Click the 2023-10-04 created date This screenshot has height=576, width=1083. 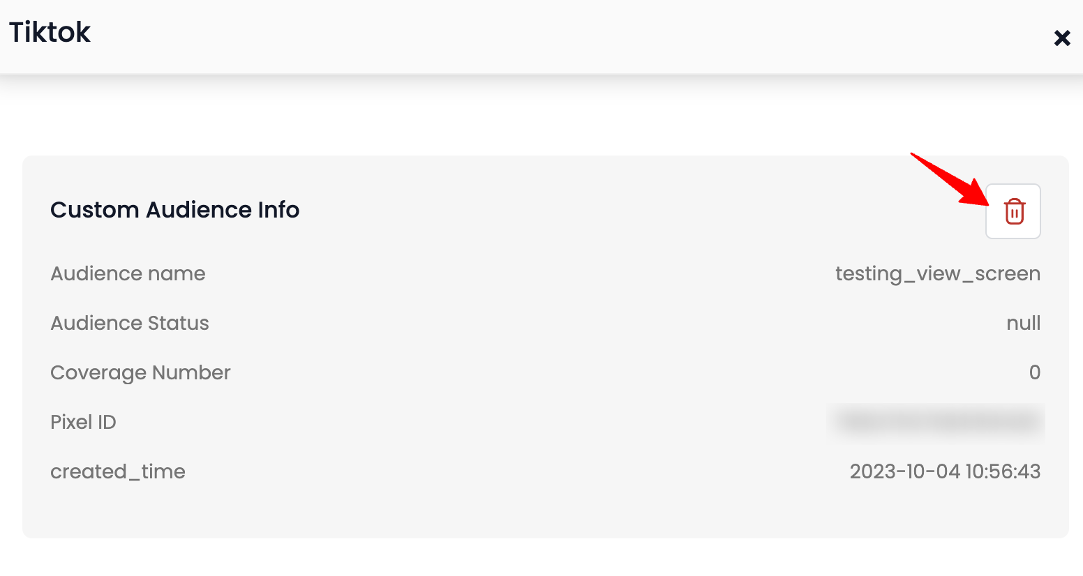[x=904, y=471]
